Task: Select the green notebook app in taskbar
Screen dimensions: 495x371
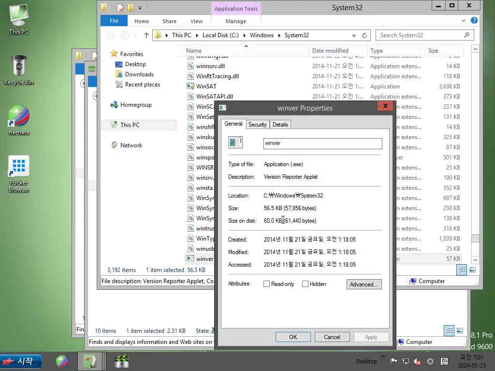Action: coord(90,361)
